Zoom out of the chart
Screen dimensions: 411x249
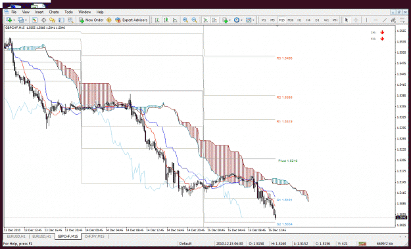click(x=194, y=20)
